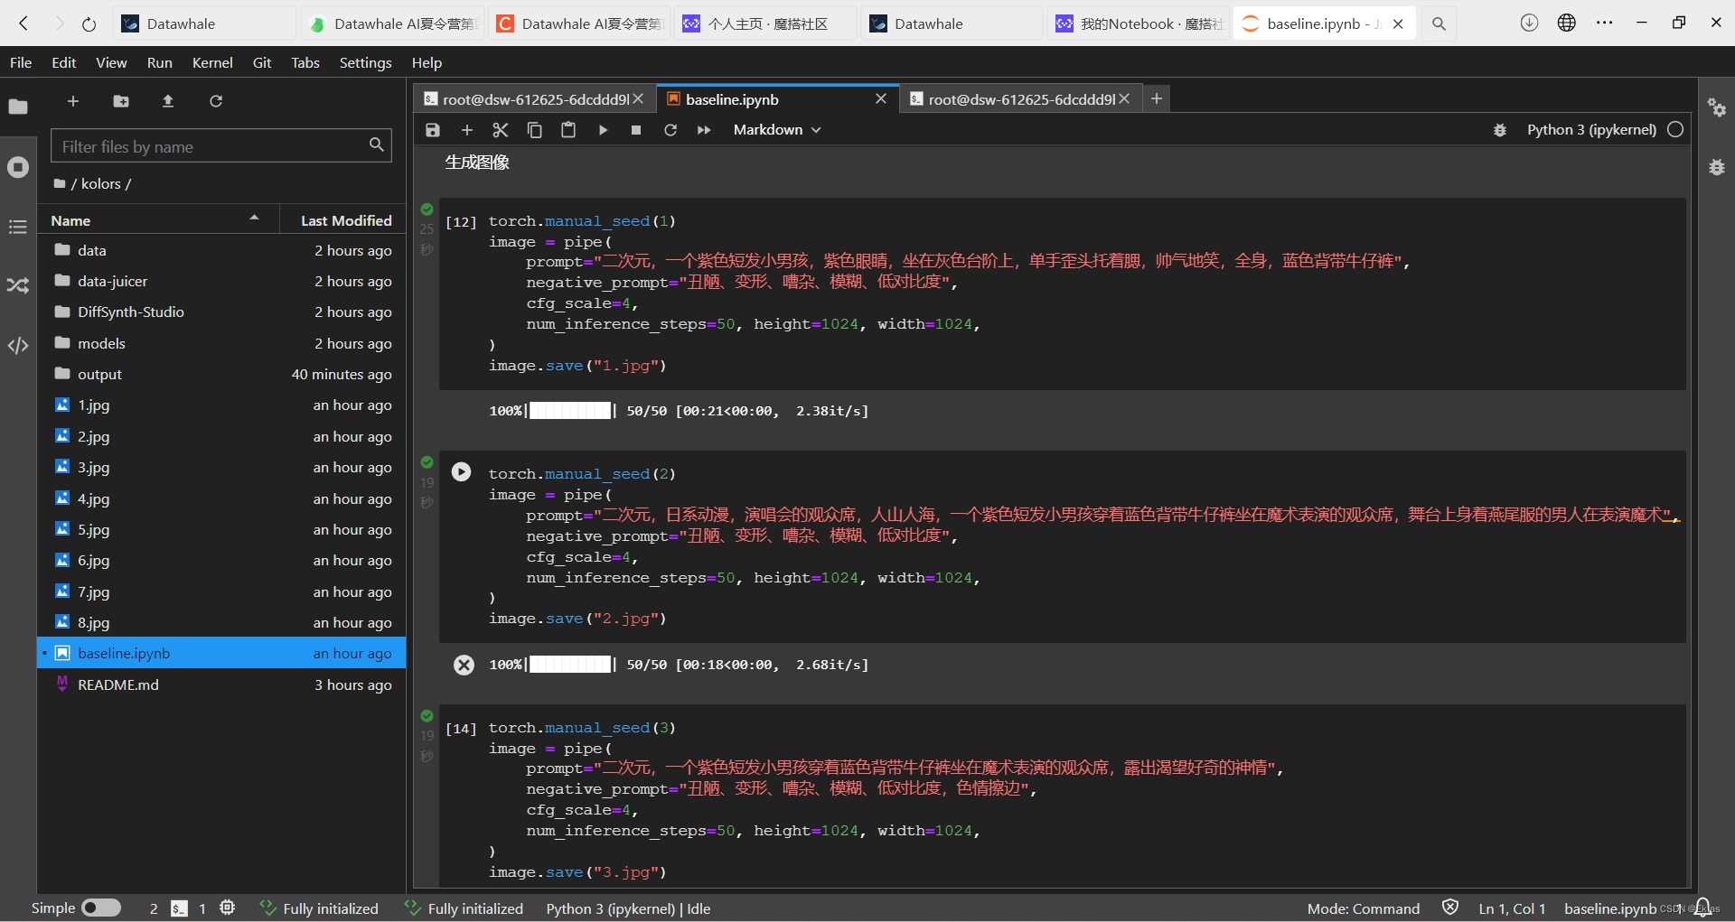Open the Edit menu
This screenshot has height=922, width=1735.
click(x=64, y=62)
